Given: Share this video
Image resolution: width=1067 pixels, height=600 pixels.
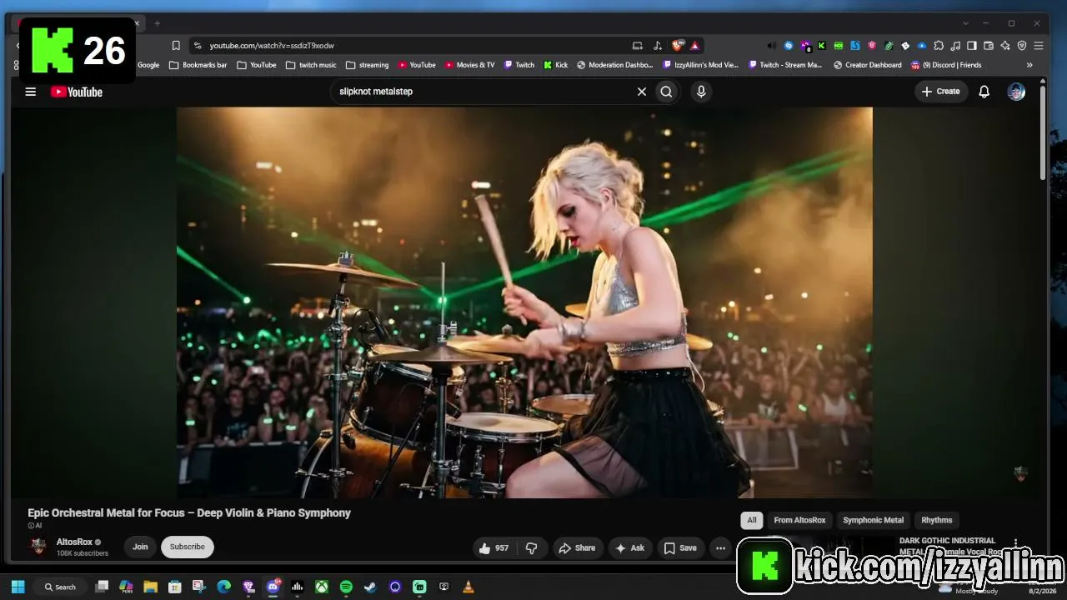Looking at the screenshot, I should coord(577,547).
